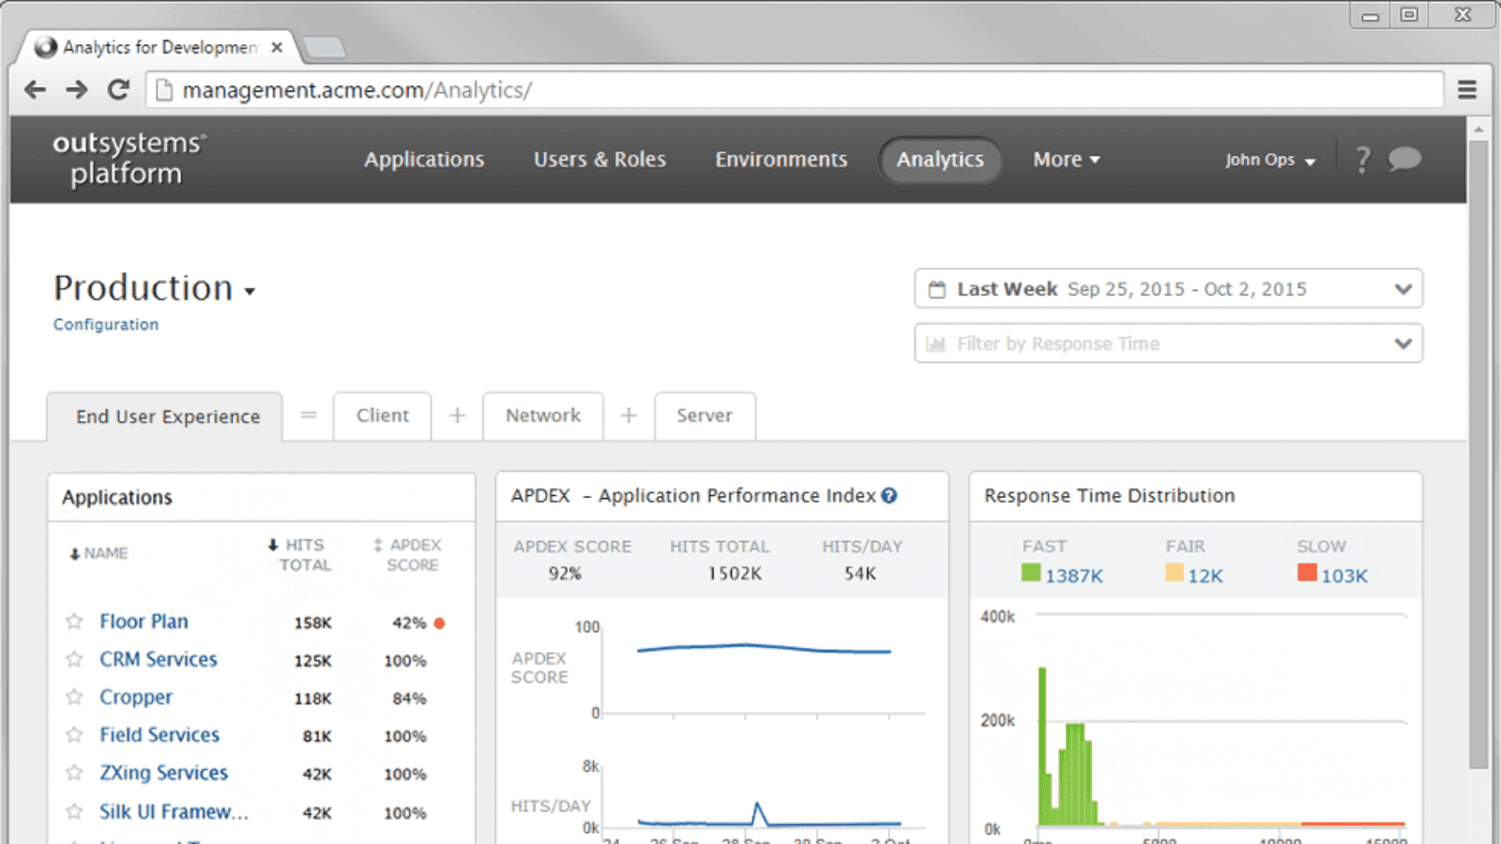Click the browser forward arrow
Screen dimensions: 1501x844
point(77,90)
